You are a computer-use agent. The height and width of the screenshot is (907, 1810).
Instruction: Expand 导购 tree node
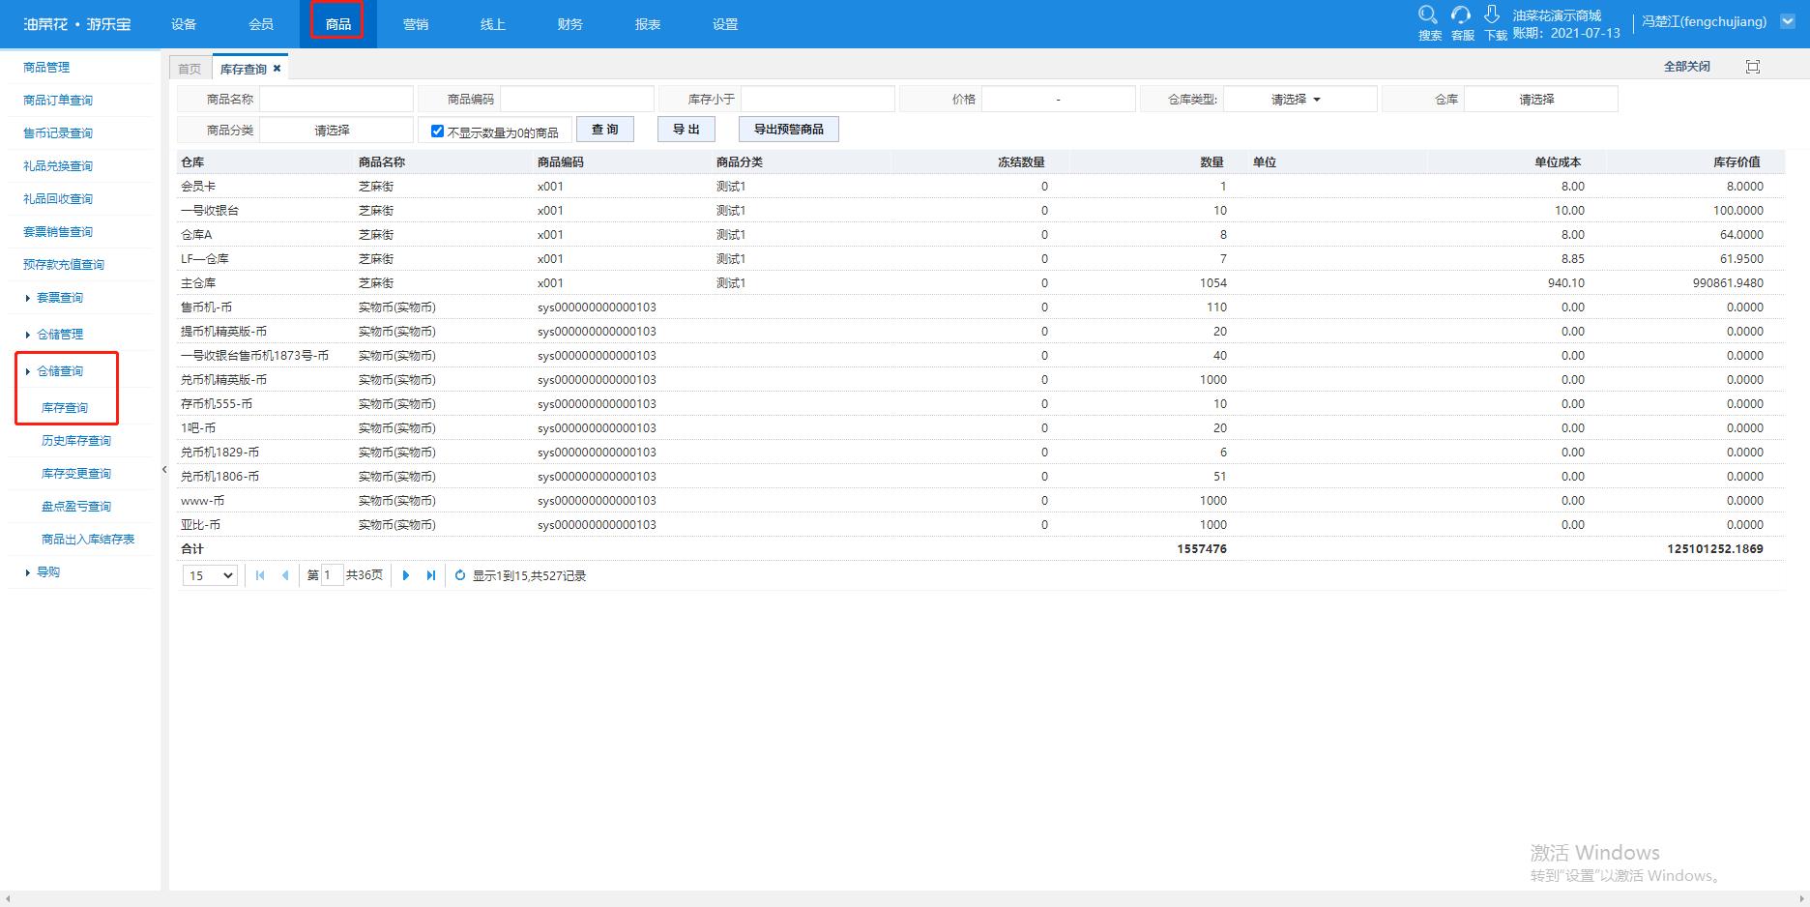(x=27, y=572)
